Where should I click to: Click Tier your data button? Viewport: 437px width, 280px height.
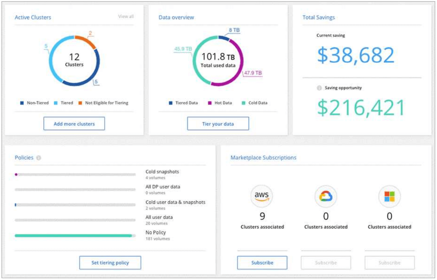click(x=218, y=124)
